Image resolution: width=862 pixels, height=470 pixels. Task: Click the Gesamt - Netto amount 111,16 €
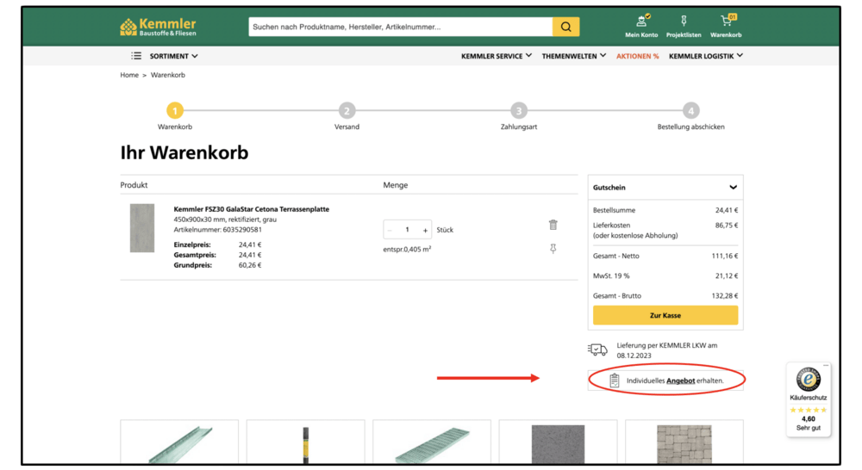click(725, 256)
